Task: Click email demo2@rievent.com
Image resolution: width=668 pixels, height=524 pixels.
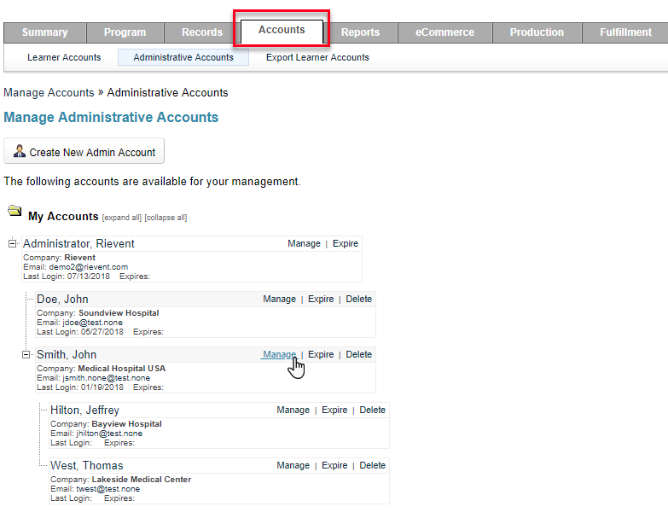Action: pos(88,267)
